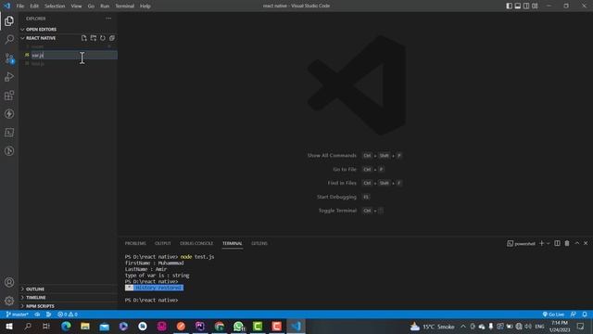Open the File menu

20,6
